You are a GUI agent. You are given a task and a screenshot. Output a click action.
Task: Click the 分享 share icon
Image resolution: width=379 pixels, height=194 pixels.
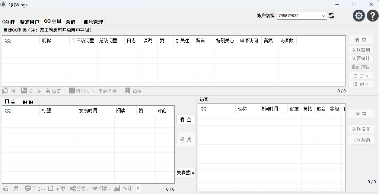pyautogui.click(x=73, y=188)
